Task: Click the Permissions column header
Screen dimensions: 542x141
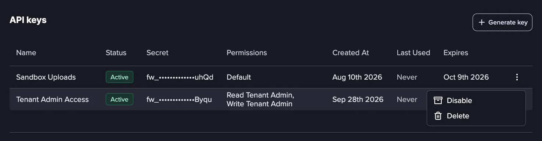Action: pyautogui.click(x=247, y=53)
